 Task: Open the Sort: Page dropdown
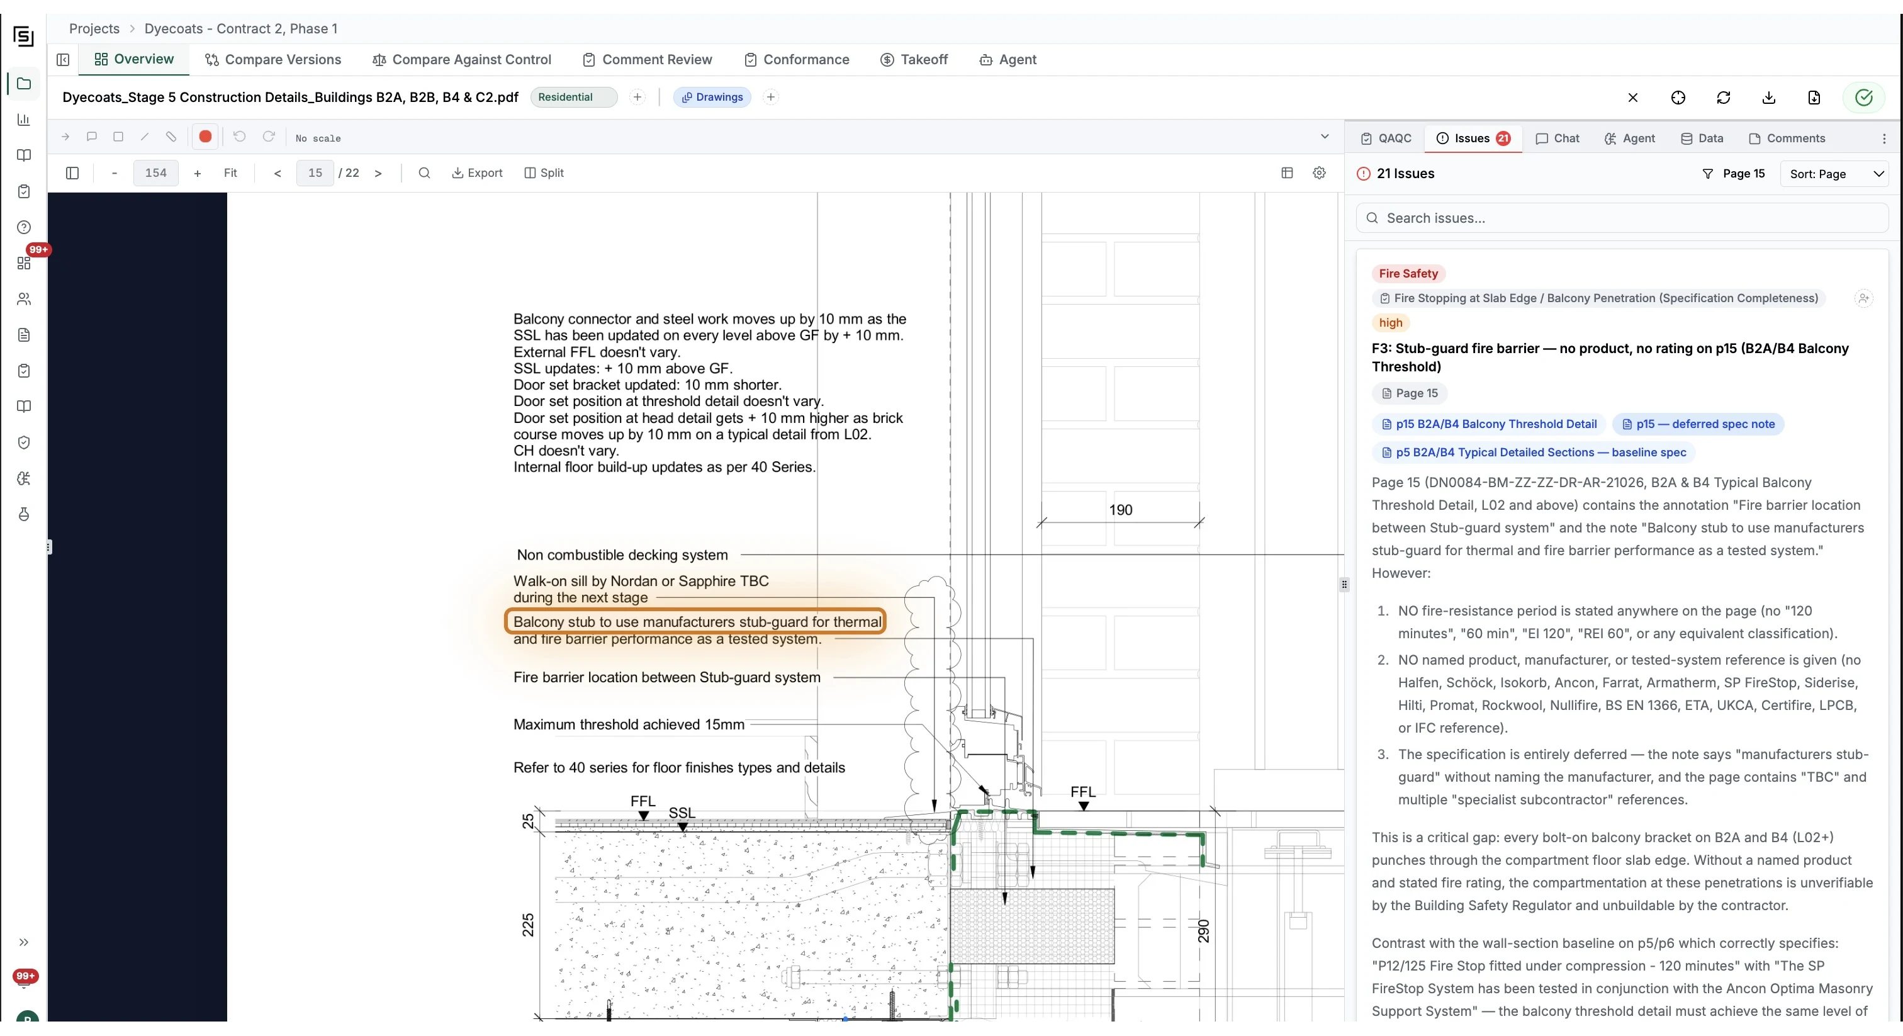coord(1834,174)
